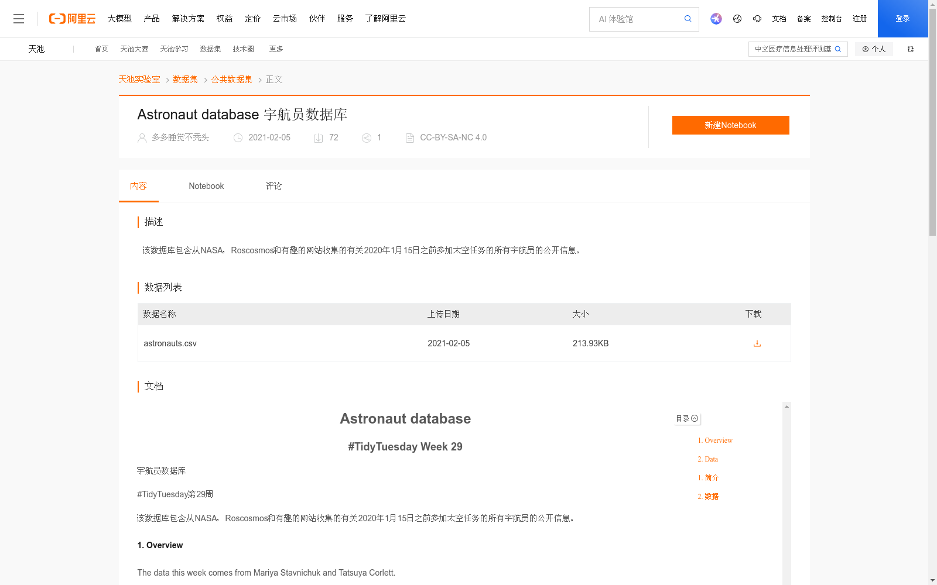Screen dimensions: 937x585
Task: Open Tianchi 首页 nav link
Action: coord(101,49)
